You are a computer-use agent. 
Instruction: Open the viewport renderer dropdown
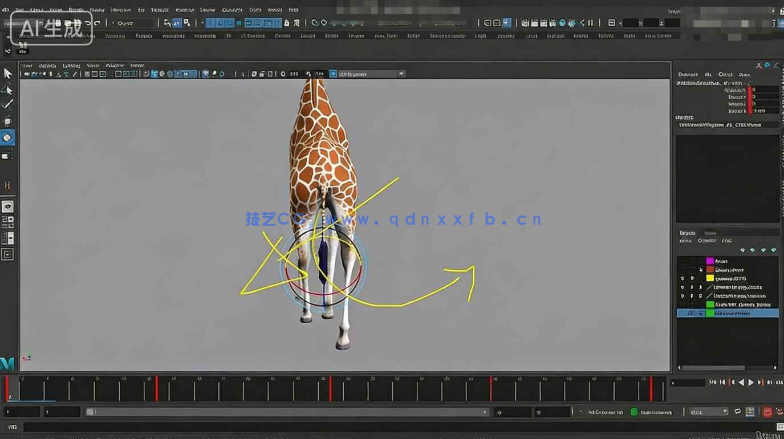(372, 74)
